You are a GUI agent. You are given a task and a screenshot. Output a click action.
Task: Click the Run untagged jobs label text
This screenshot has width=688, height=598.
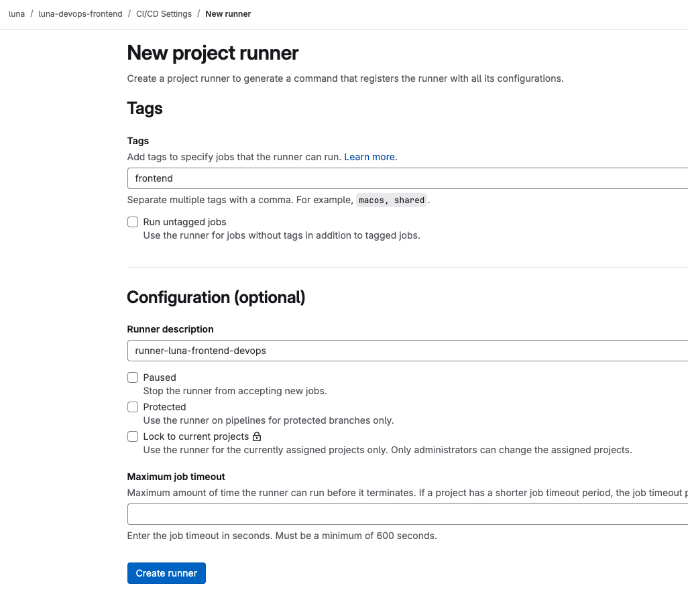pos(184,222)
